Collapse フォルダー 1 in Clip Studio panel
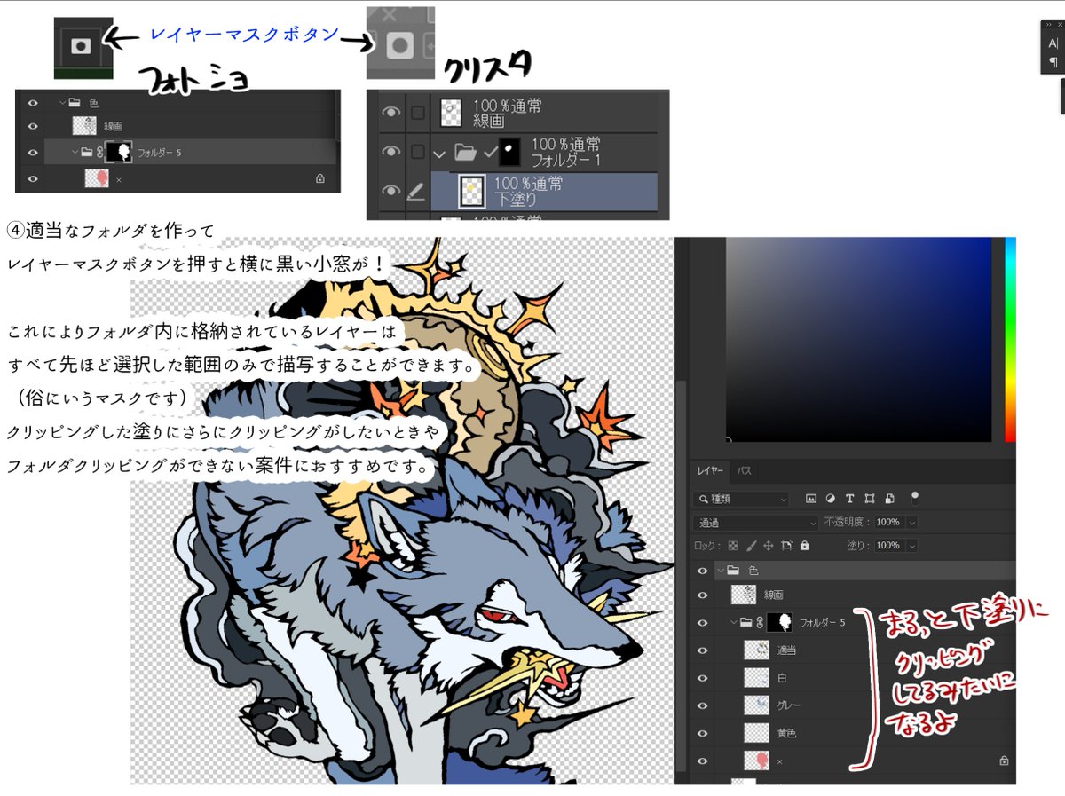The image size is (1065, 796). coord(439,153)
